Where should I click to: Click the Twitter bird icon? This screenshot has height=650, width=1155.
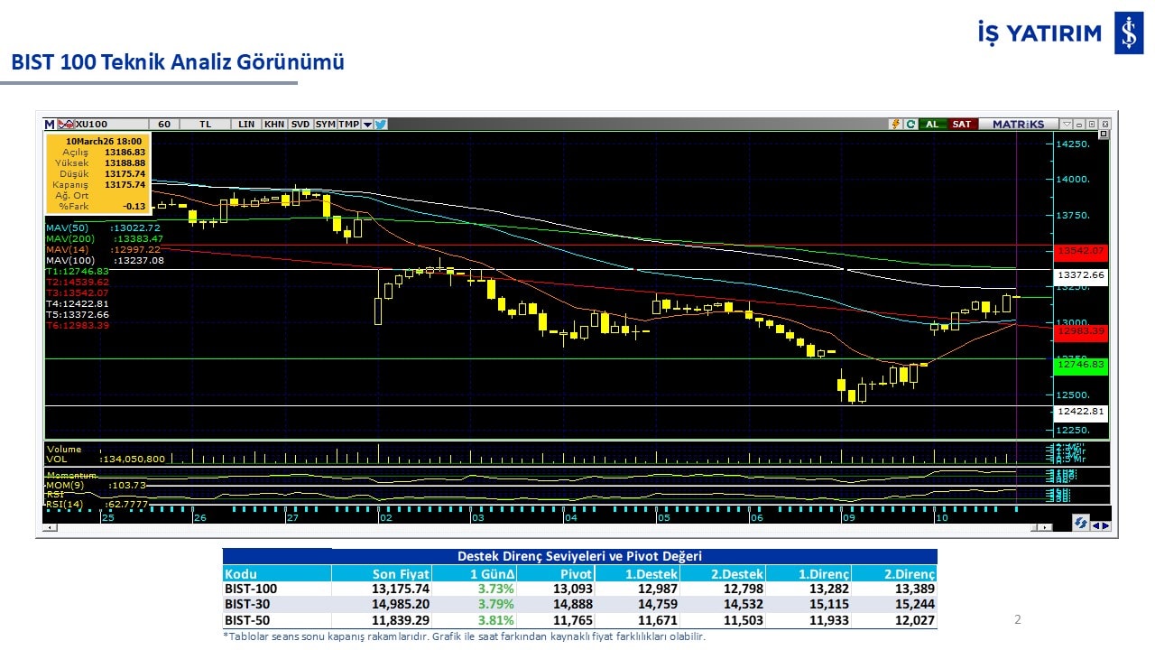[381, 125]
